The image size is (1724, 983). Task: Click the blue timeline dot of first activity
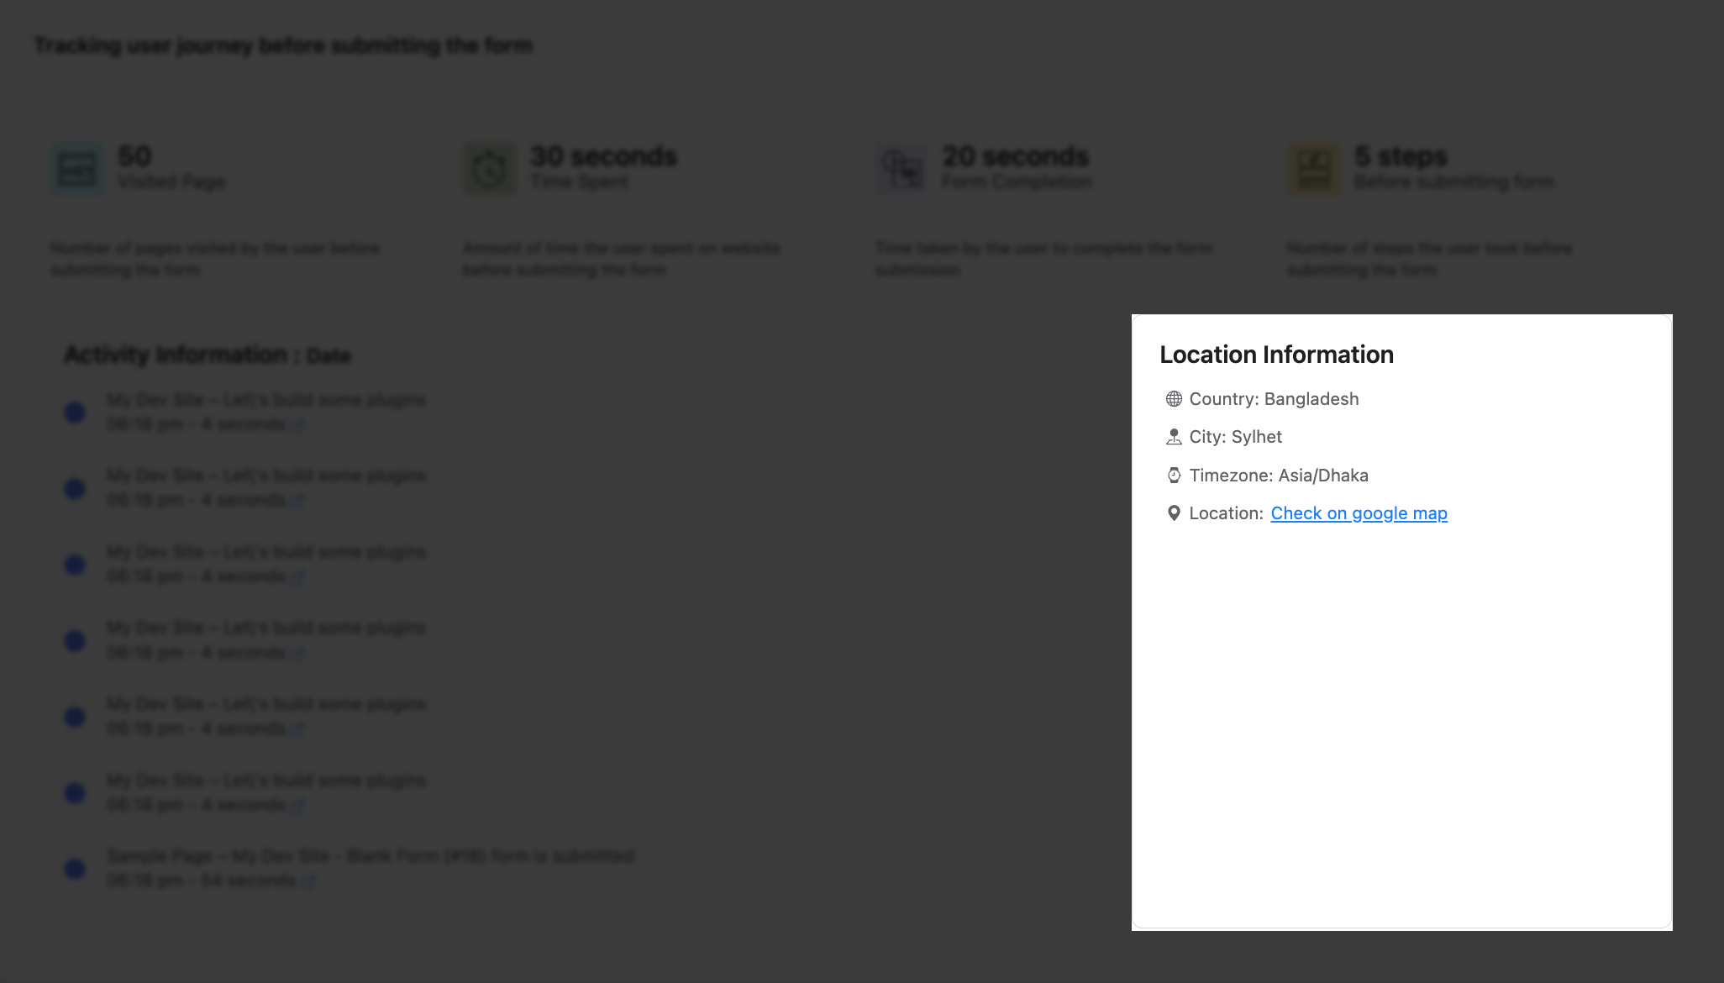coord(74,412)
